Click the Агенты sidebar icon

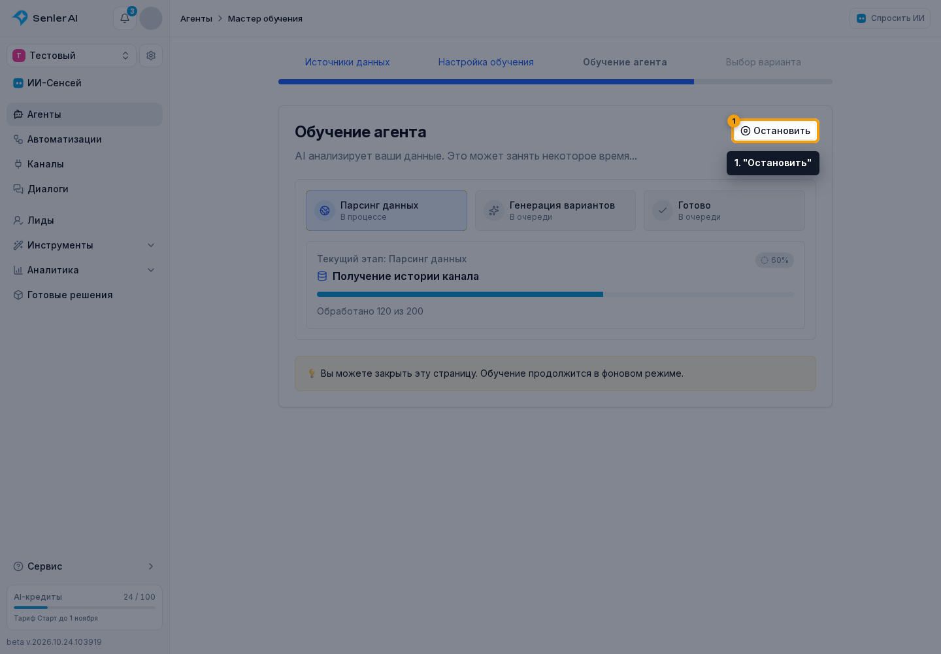tap(18, 114)
